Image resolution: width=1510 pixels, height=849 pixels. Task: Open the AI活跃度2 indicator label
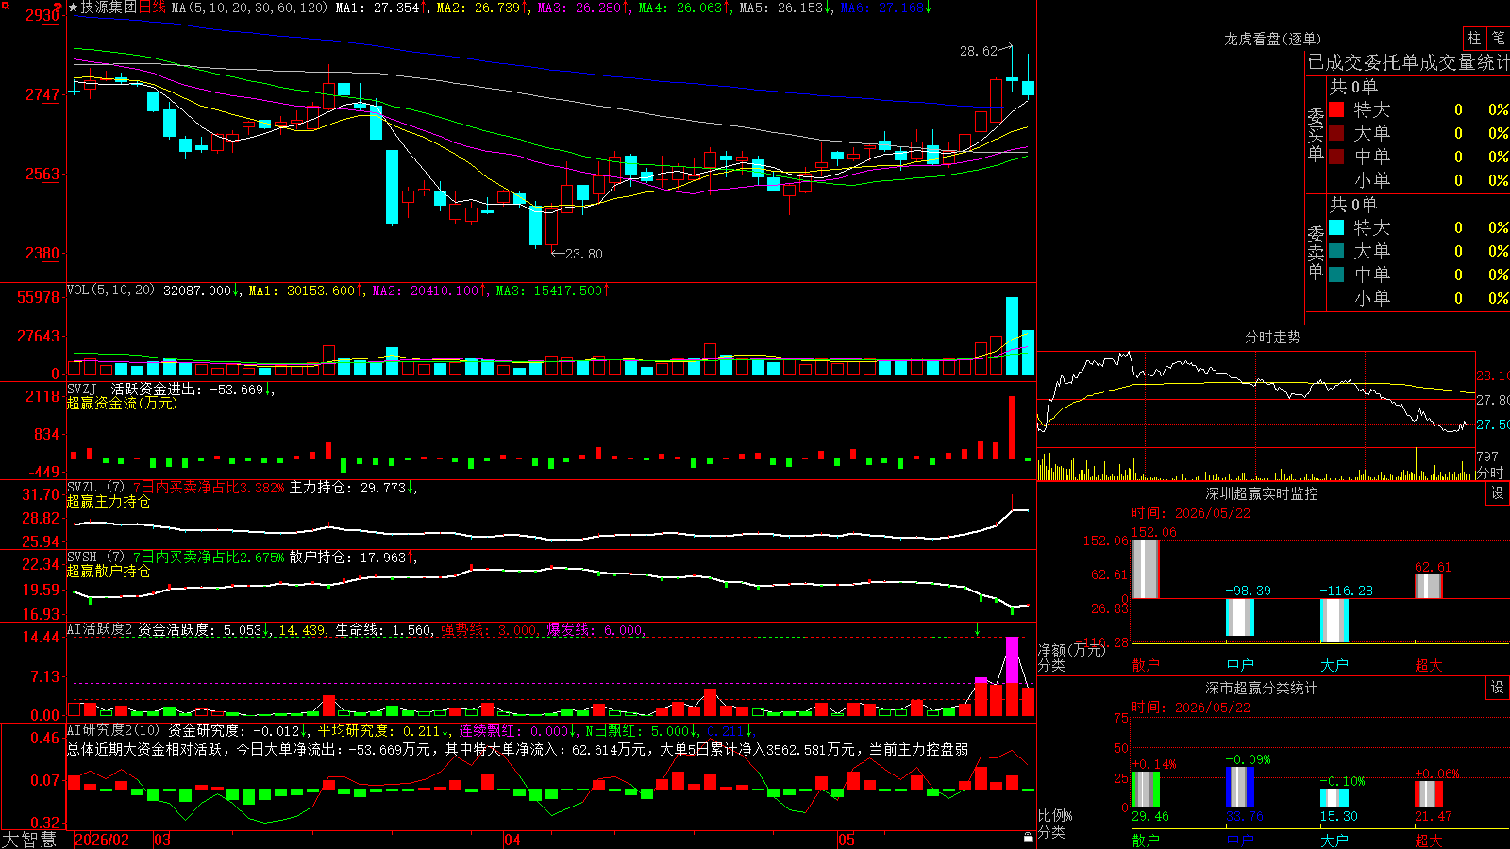[x=100, y=629]
